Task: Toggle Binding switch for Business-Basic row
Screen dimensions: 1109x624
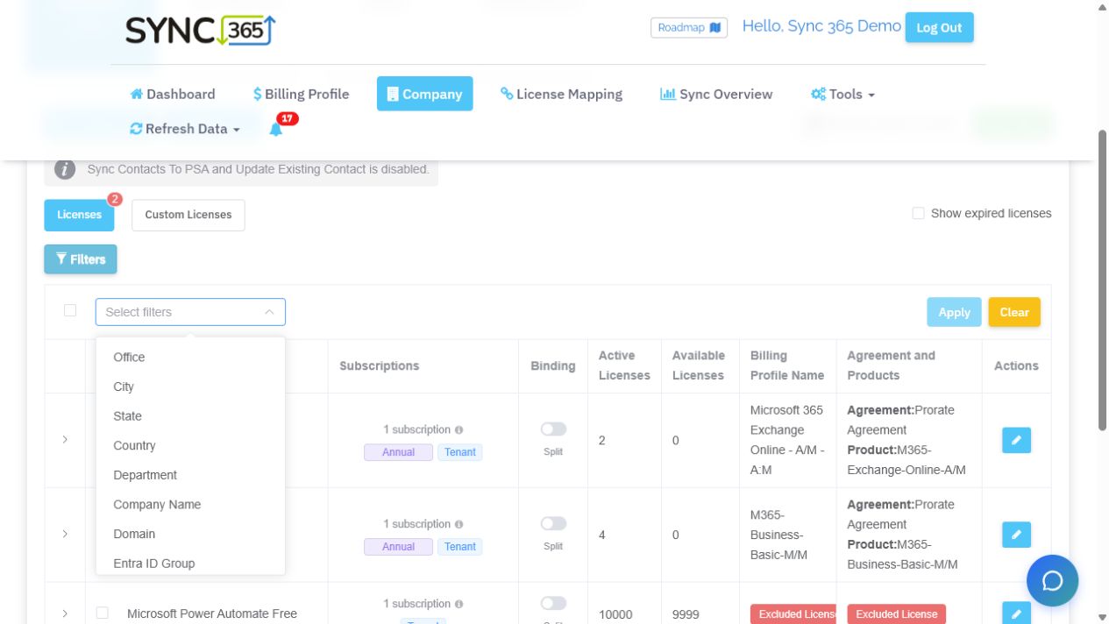Action: pos(553,523)
